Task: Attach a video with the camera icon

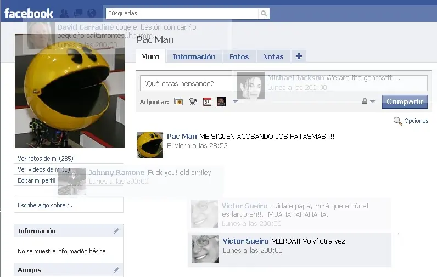Action: tap(193, 101)
